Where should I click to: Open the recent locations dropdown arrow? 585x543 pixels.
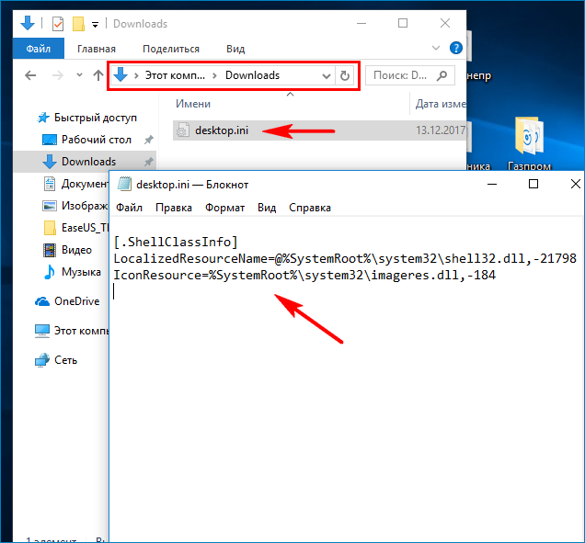79,75
